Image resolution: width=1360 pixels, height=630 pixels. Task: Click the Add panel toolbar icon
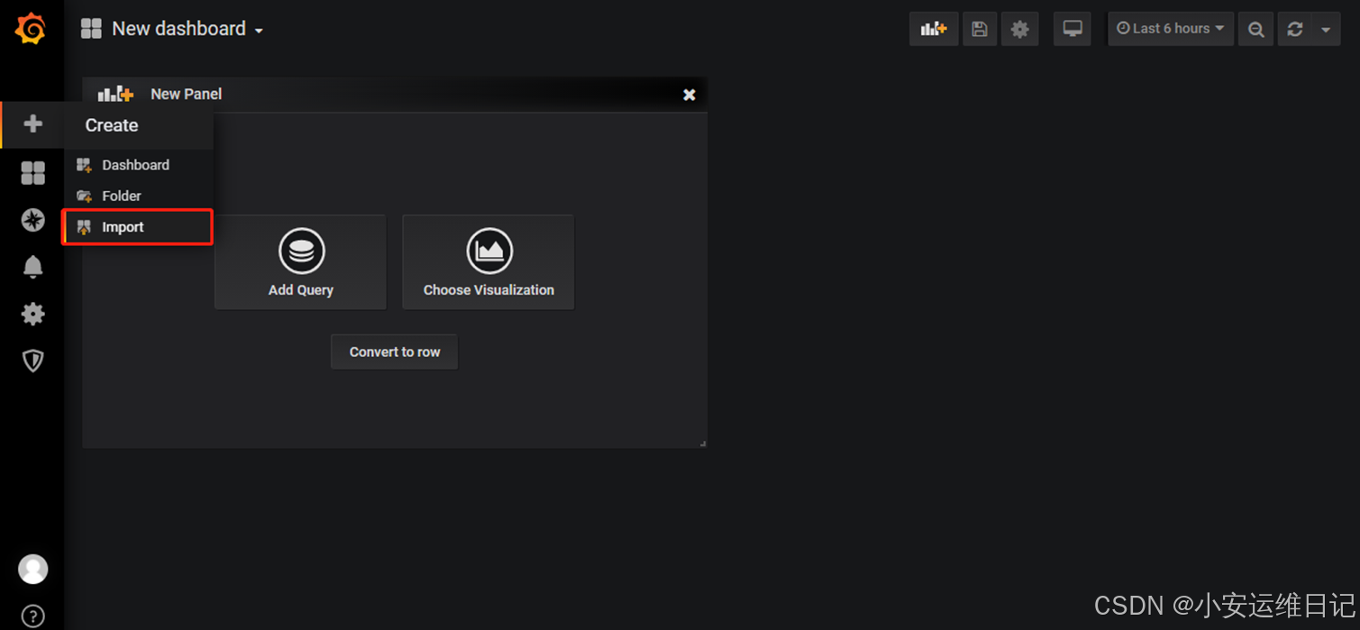point(934,29)
